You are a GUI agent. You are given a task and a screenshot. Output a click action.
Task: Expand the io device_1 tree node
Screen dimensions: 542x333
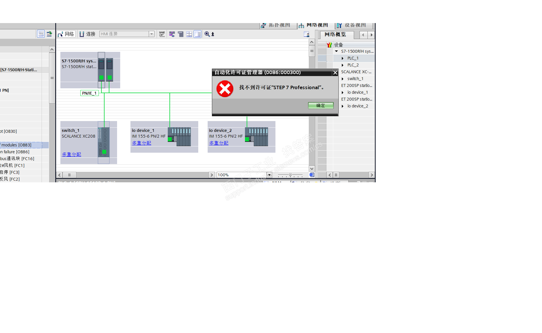tap(343, 93)
